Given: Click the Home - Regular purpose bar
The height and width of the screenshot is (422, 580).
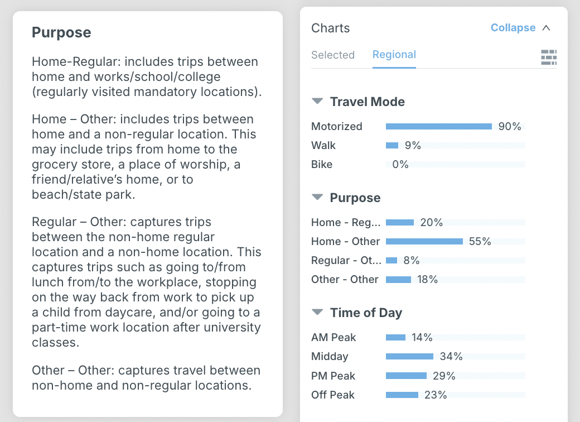Looking at the screenshot, I should pyautogui.click(x=400, y=223).
